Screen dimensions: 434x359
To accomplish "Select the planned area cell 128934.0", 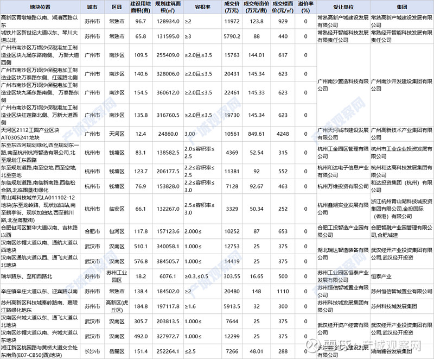I will [x=168, y=21].
